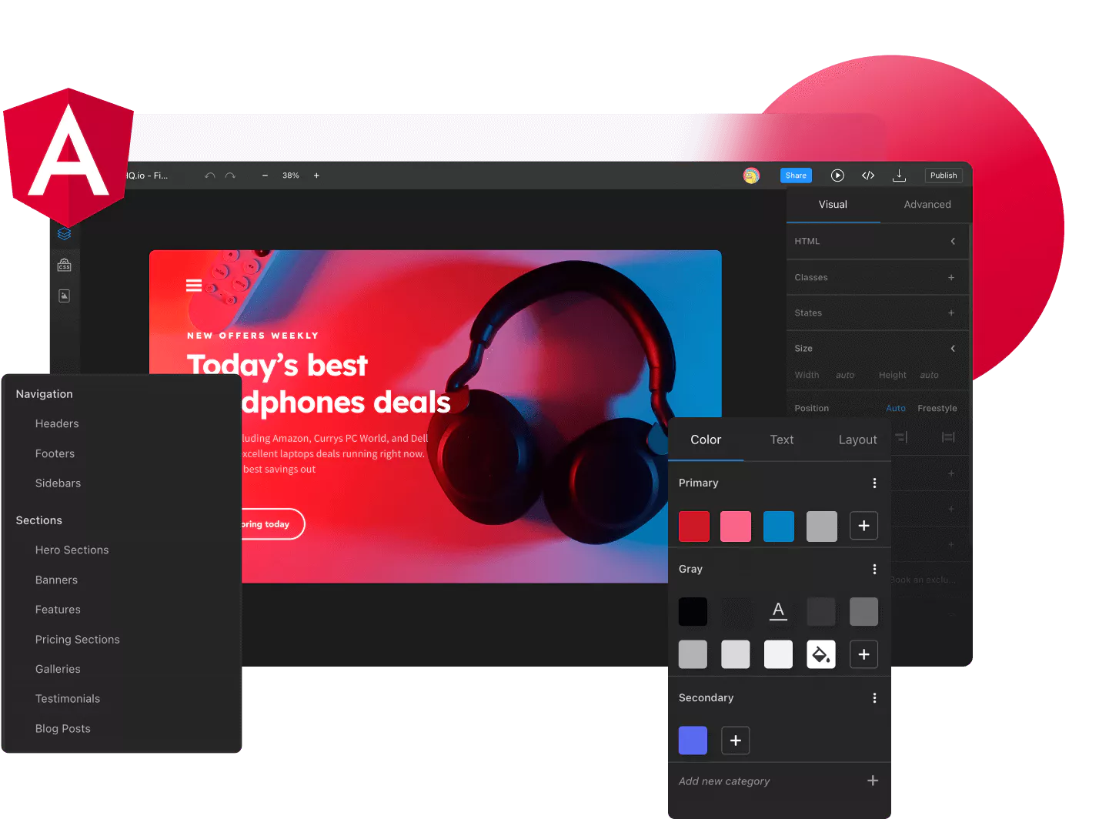Open the Layout tab in the color panel
Image resolution: width=1119 pixels, height=819 pixels.
point(857,440)
